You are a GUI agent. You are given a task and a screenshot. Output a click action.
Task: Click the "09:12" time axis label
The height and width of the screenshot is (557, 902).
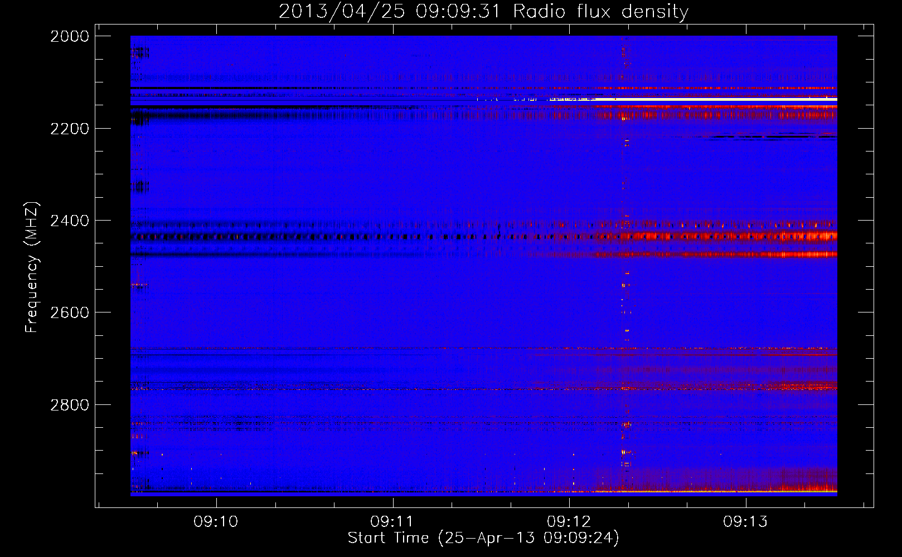[x=569, y=522]
